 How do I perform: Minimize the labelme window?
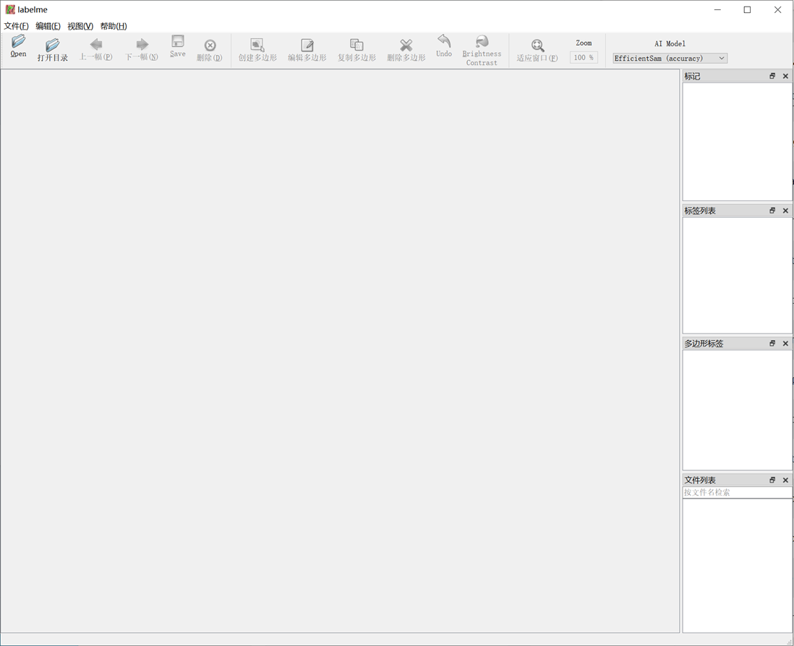point(717,9)
